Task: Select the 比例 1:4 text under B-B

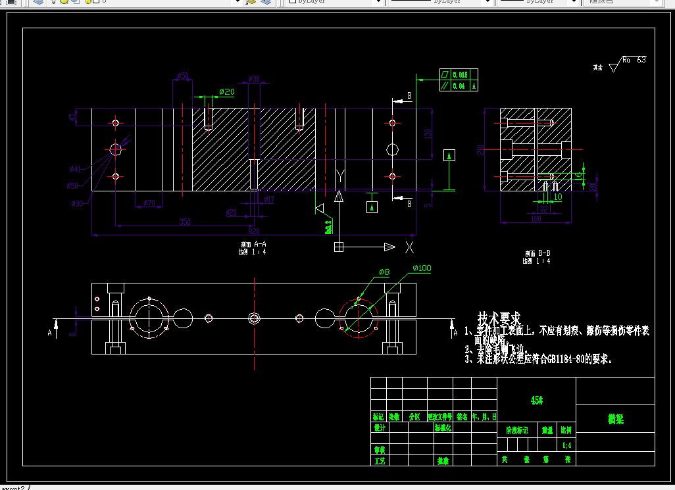Action: pyautogui.click(x=536, y=260)
